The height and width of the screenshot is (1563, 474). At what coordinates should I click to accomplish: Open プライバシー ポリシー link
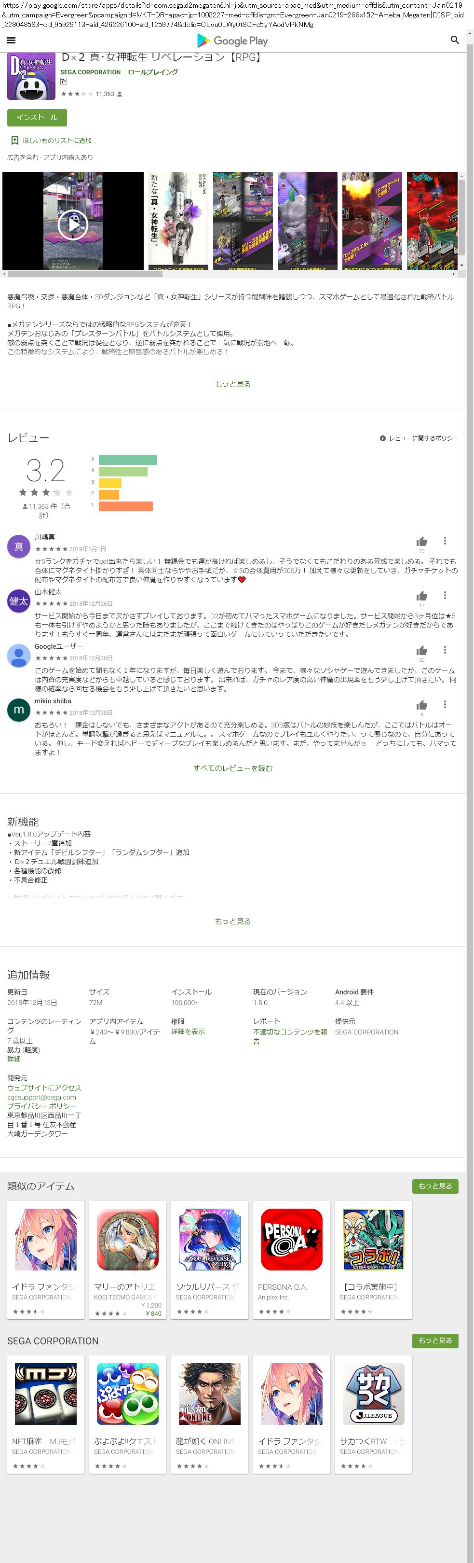(42, 1106)
